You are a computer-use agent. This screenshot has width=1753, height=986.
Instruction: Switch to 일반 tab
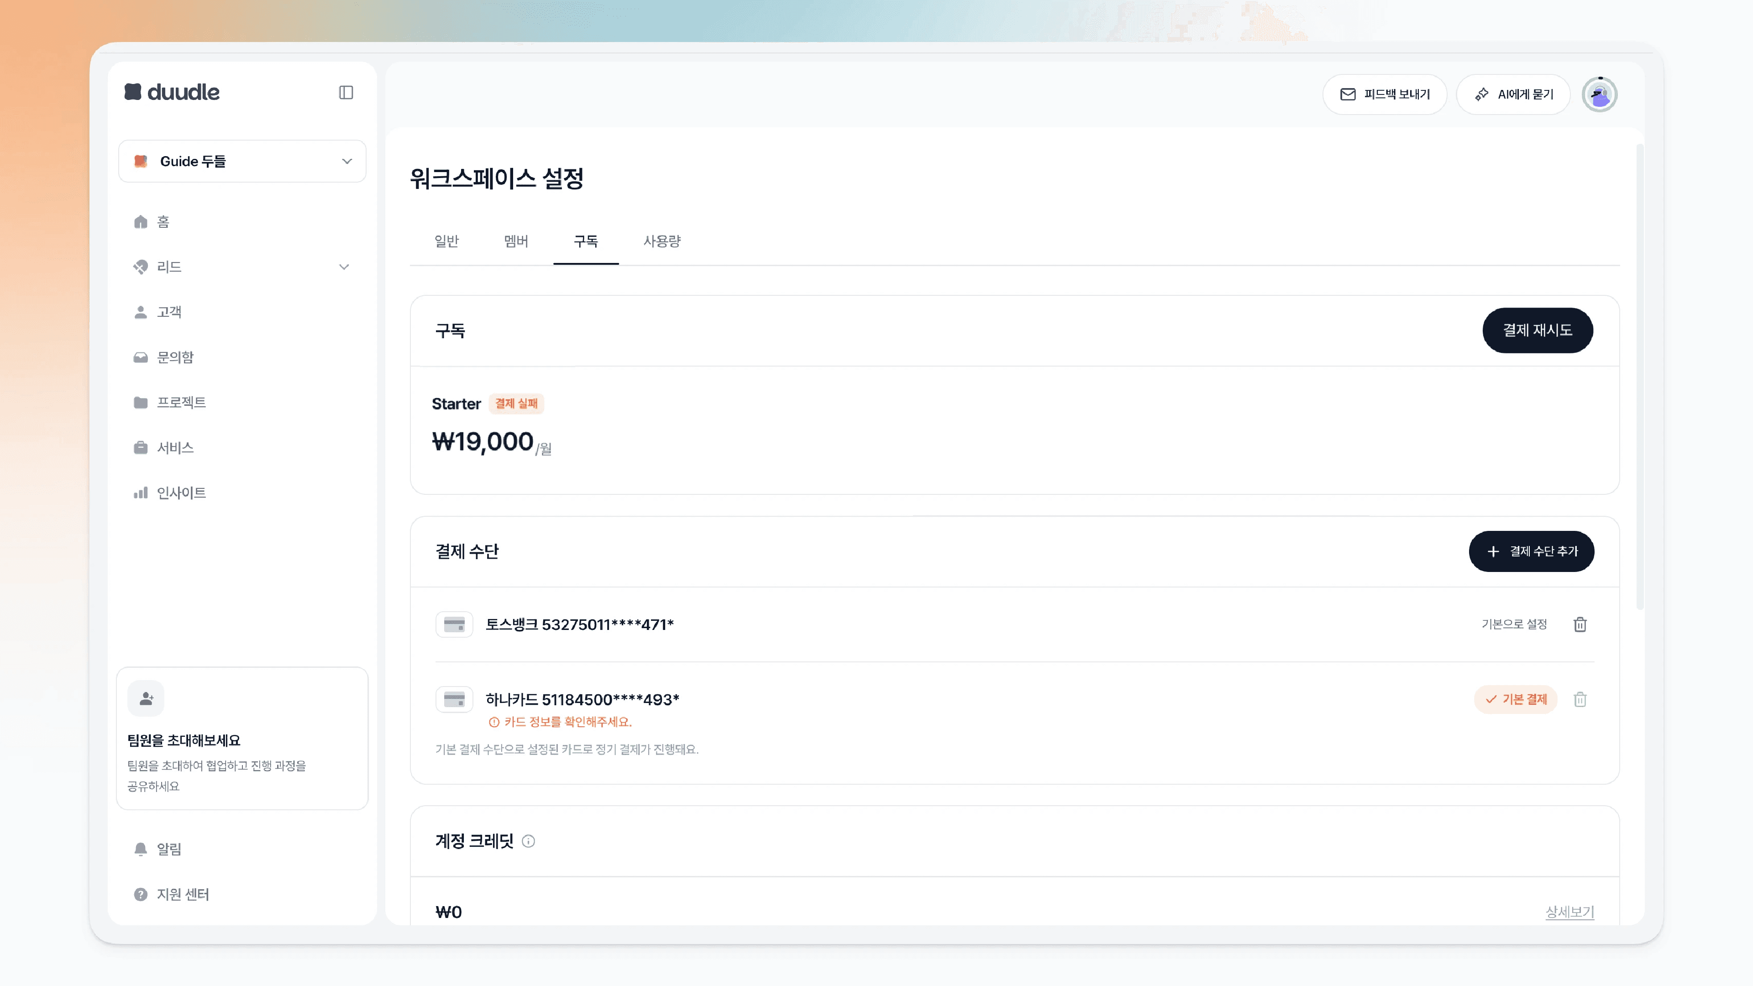pyautogui.click(x=446, y=241)
